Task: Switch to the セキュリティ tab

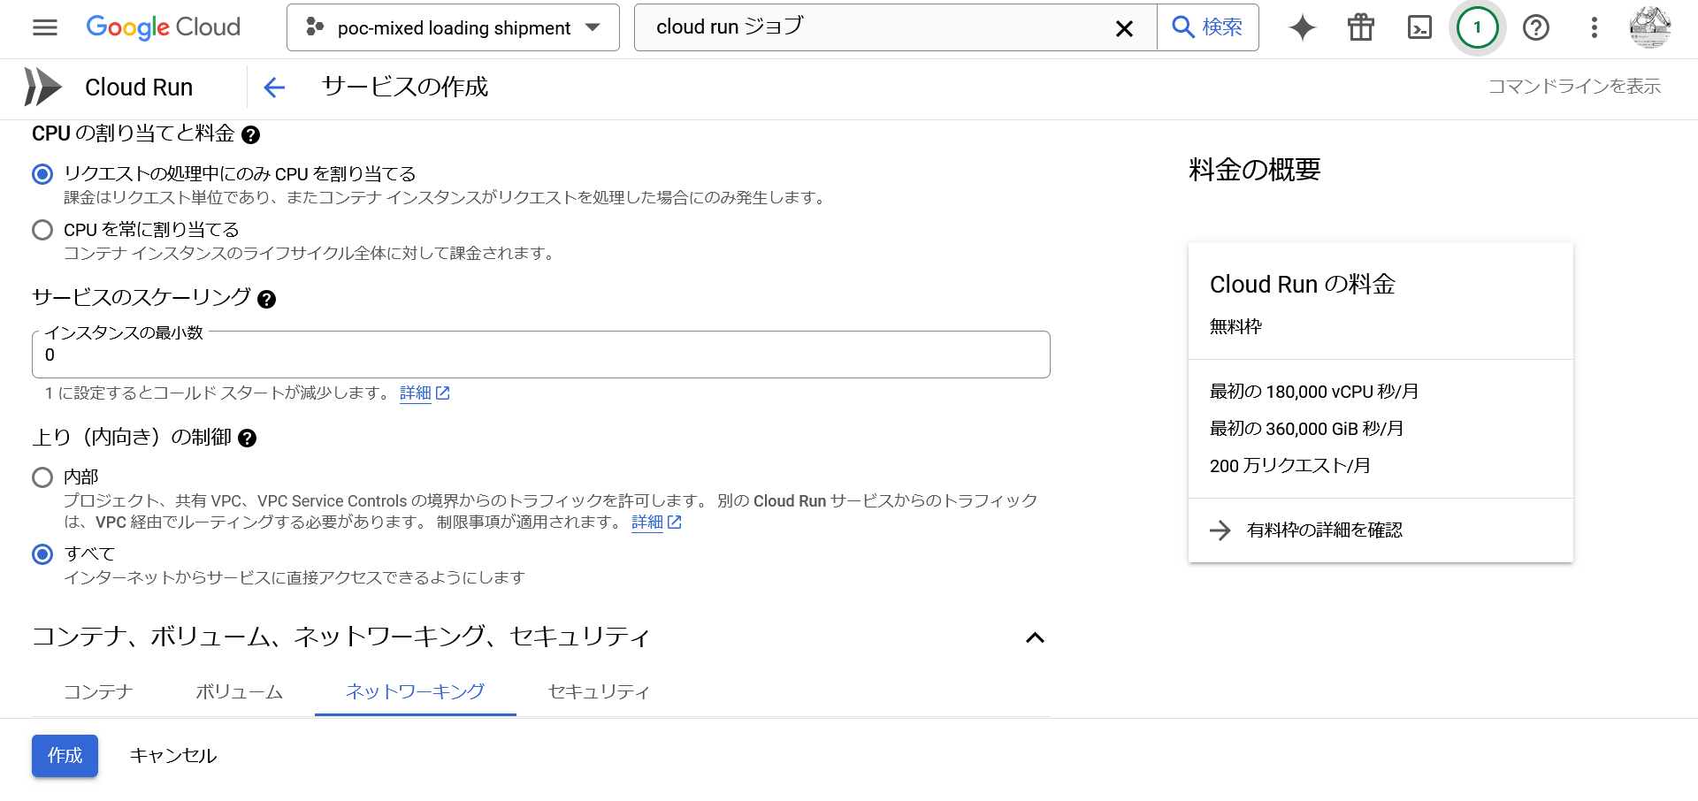Action: (x=599, y=692)
